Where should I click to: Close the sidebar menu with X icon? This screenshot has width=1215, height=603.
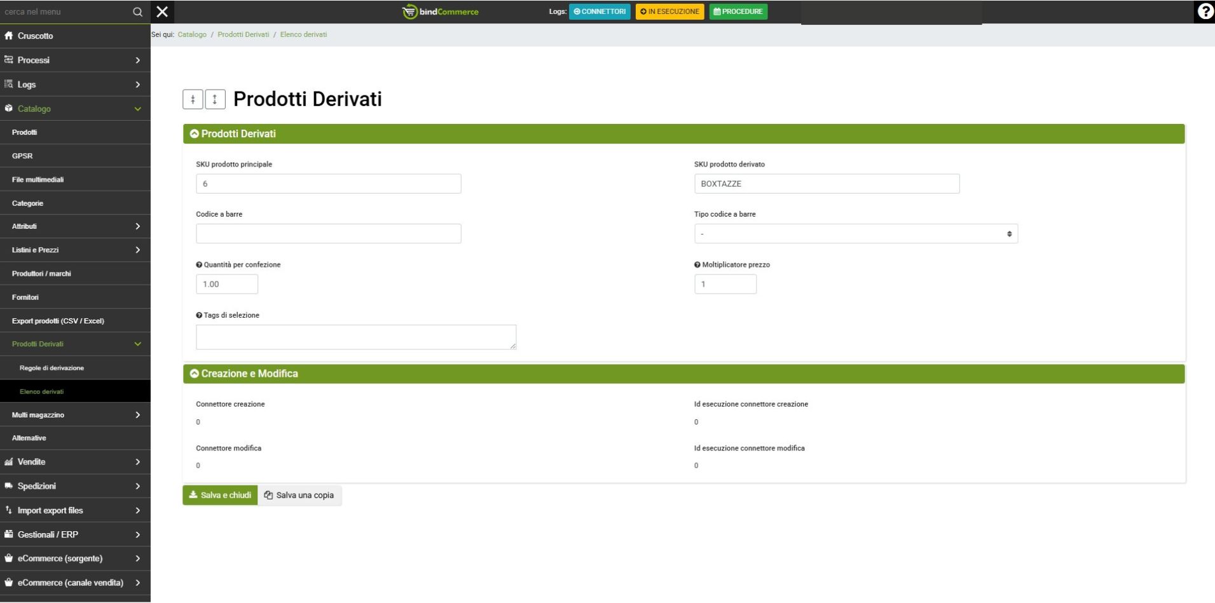(x=162, y=11)
